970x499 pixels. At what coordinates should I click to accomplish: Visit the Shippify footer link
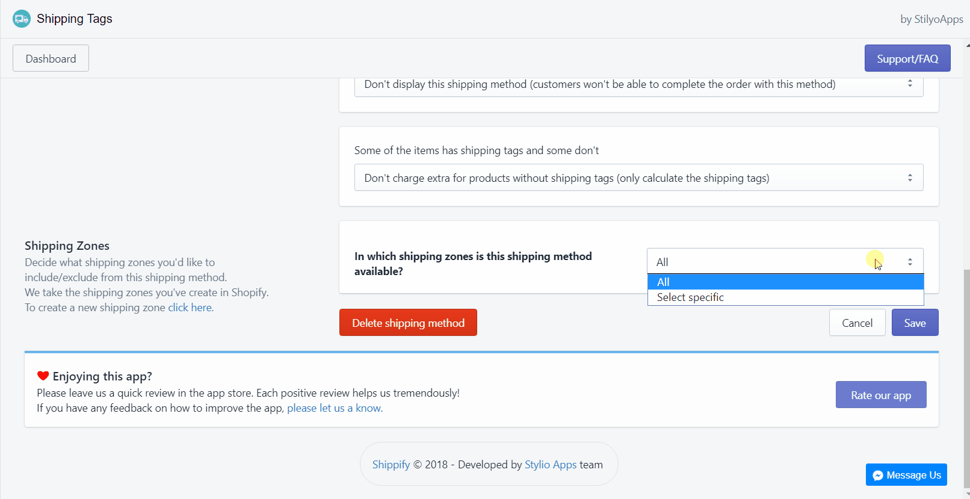pyautogui.click(x=391, y=465)
